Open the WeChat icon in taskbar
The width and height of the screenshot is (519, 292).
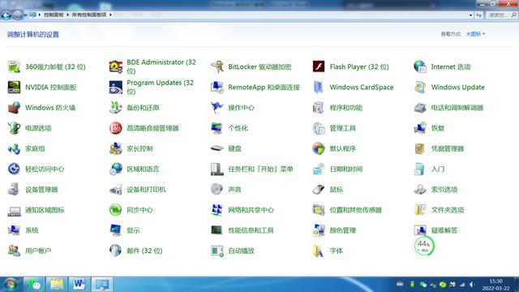[34, 285]
